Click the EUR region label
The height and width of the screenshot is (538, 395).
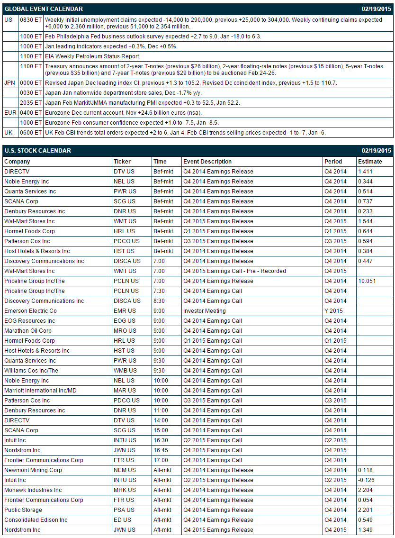pyautogui.click(x=10, y=113)
